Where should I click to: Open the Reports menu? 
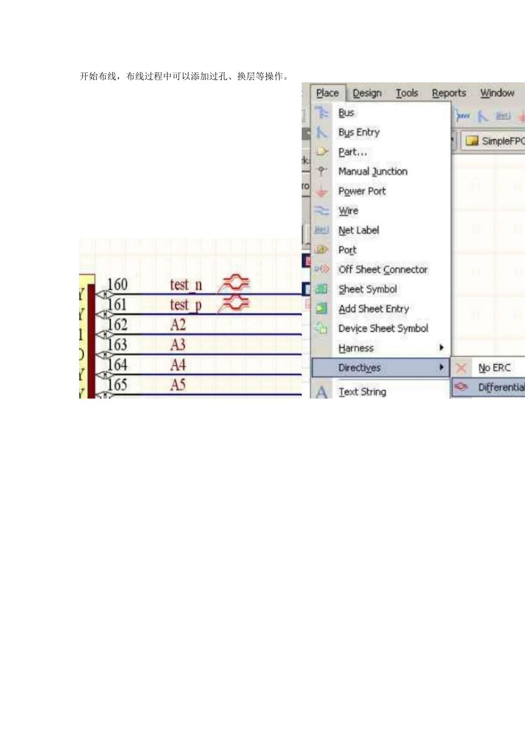pos(449,93)
